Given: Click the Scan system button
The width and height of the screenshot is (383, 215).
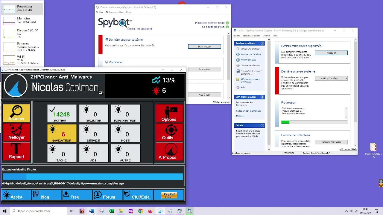Looking at the screenshot, I should coord(204,47).
